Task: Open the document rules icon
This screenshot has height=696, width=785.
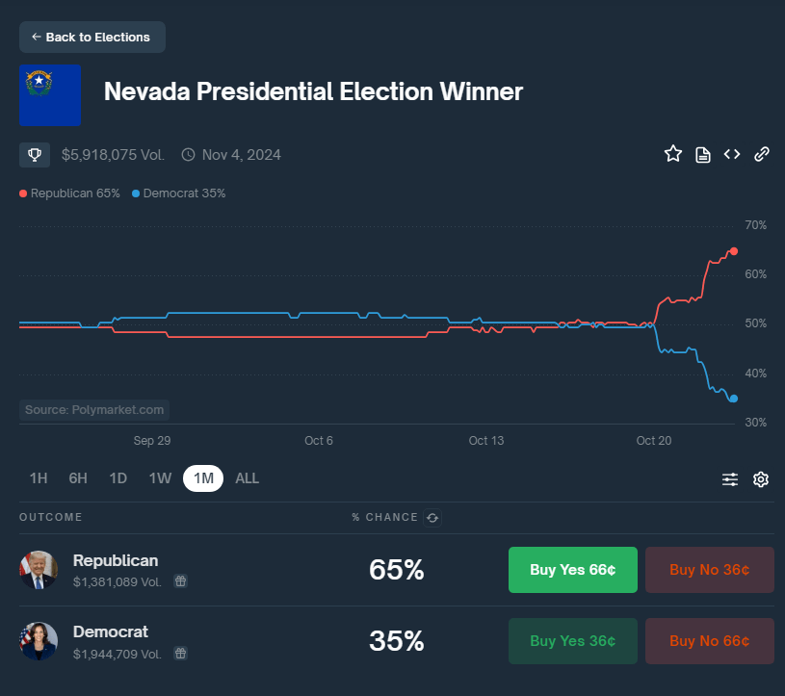Action: (703, 154)
